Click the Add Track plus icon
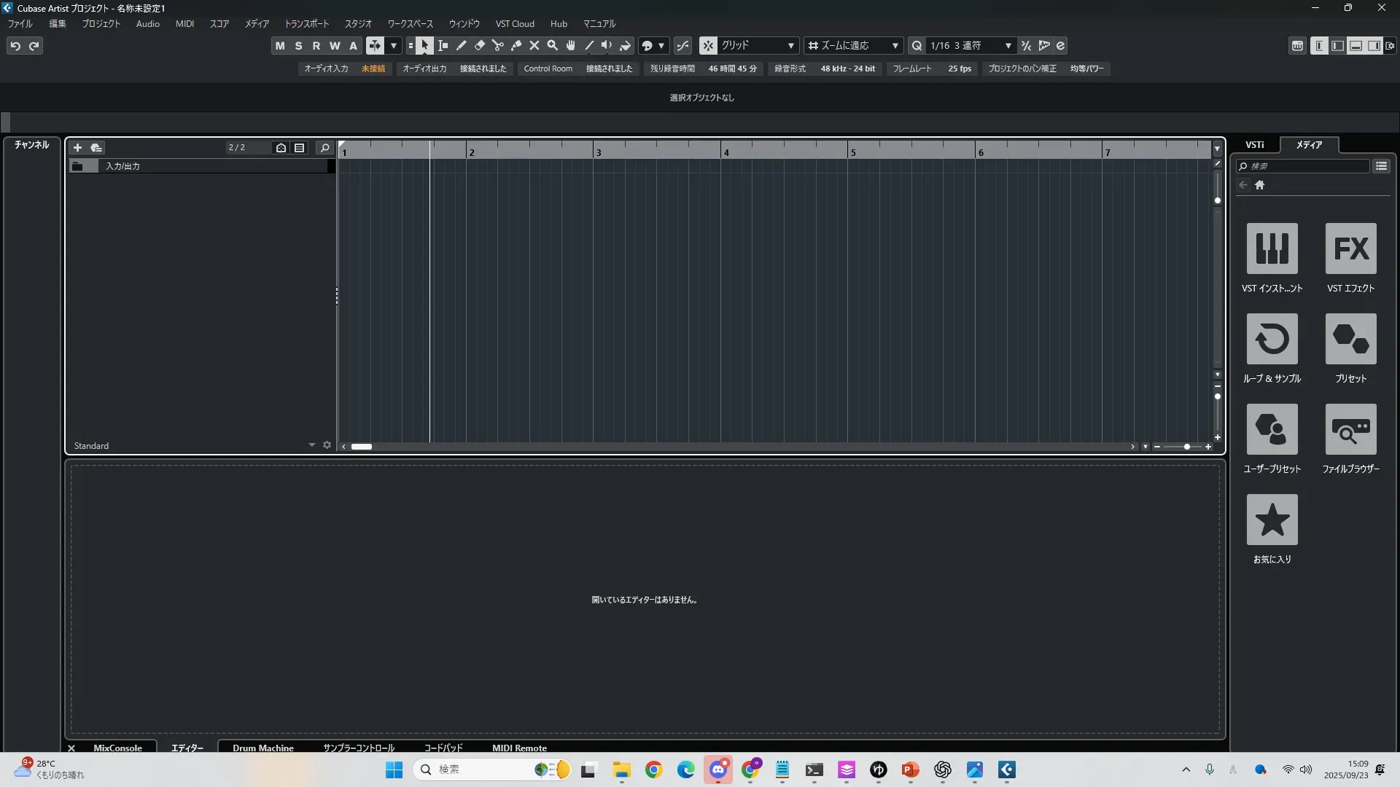Screen dimensions: 1400x787 pos(77,148)
